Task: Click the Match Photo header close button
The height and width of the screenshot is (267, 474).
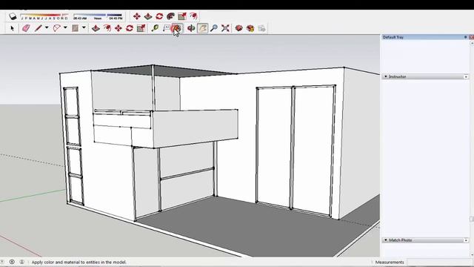Action: tap(466, 240)
